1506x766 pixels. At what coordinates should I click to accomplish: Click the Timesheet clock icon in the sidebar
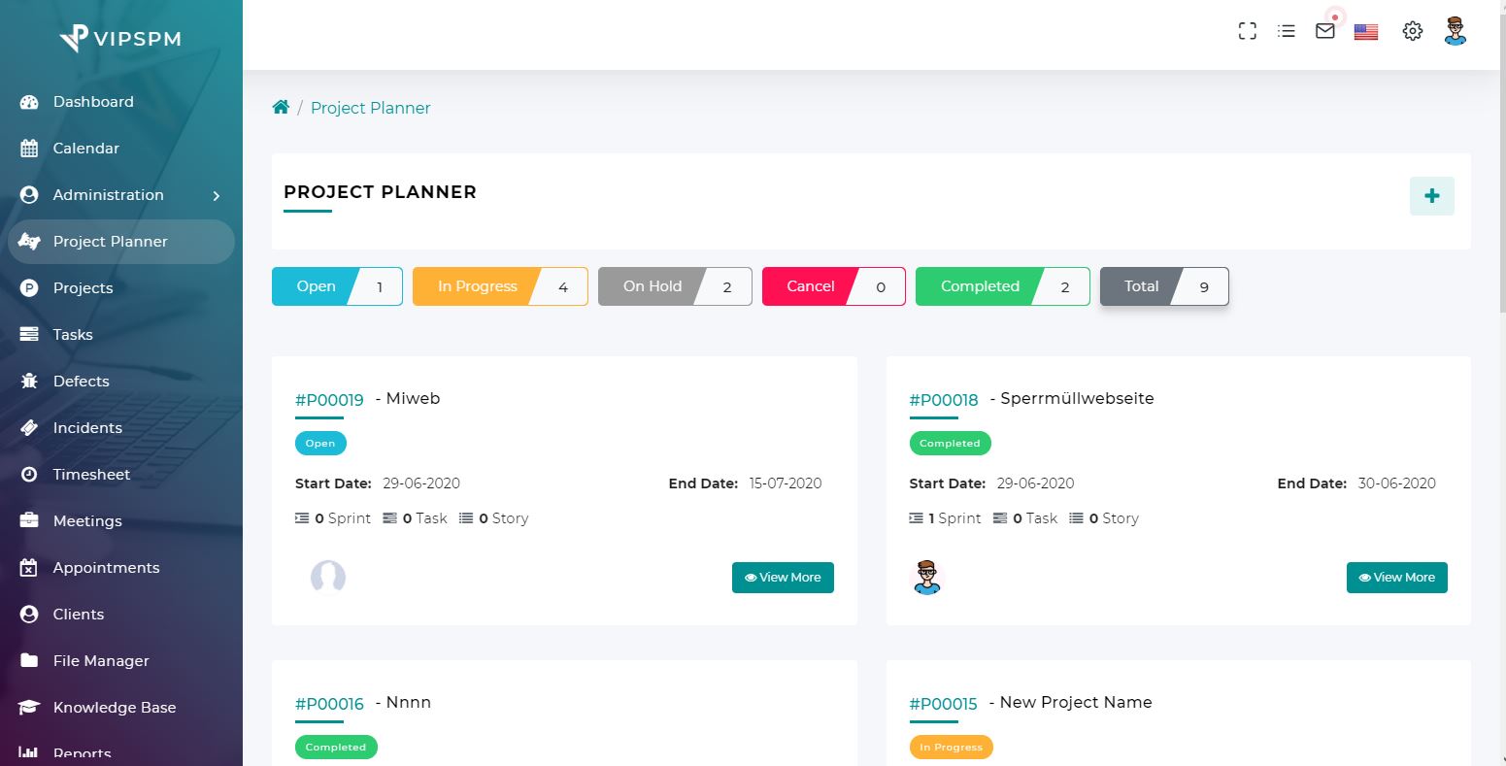pyautogui.click(x=30, y=474)
